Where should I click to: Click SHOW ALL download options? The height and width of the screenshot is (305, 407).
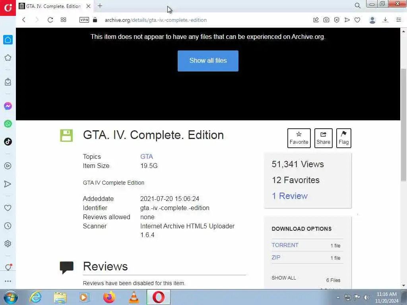(284, 278)
